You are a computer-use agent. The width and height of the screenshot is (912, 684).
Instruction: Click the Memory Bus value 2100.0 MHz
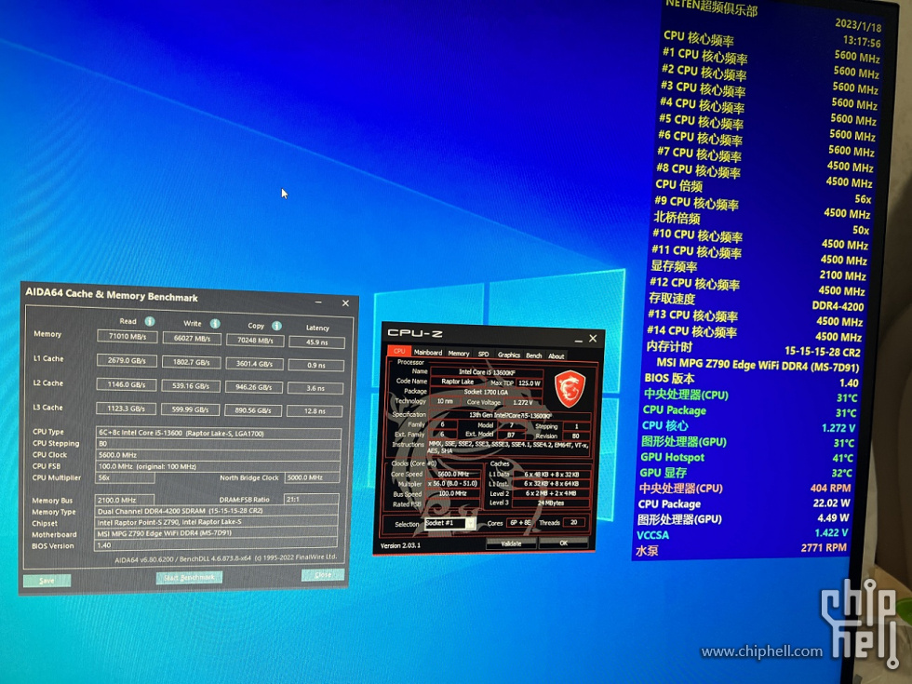pyautogui.click(x=124, y=501)
